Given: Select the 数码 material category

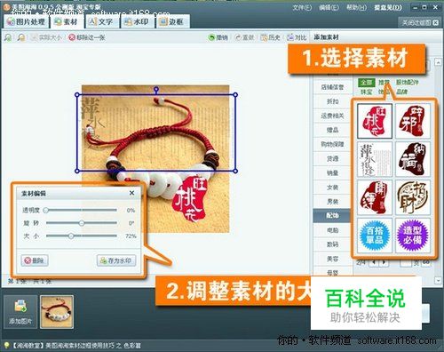Looking at the screenshot, I should coord(332,244).
